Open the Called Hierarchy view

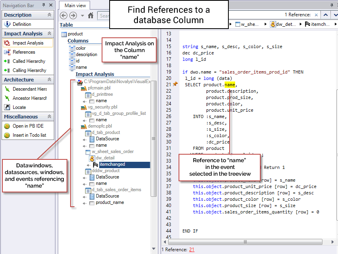29,61
